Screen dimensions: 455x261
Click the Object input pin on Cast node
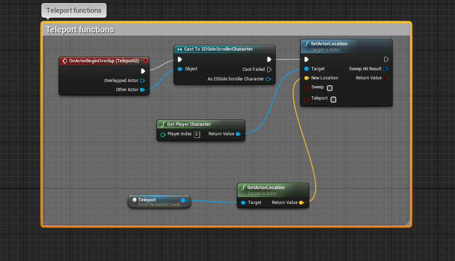click(180, 69)
